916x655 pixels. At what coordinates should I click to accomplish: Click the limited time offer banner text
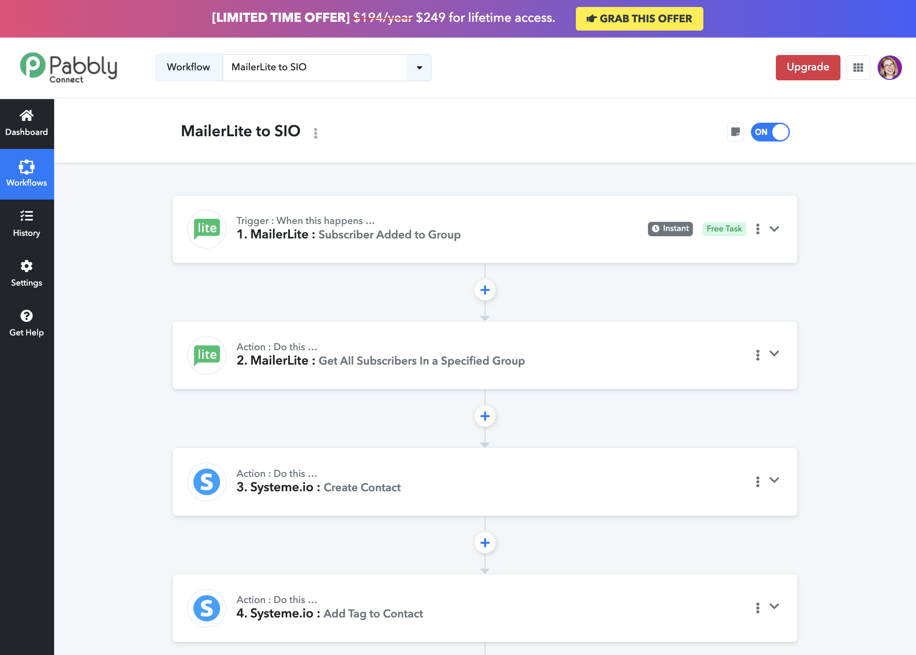click(383, 18)
